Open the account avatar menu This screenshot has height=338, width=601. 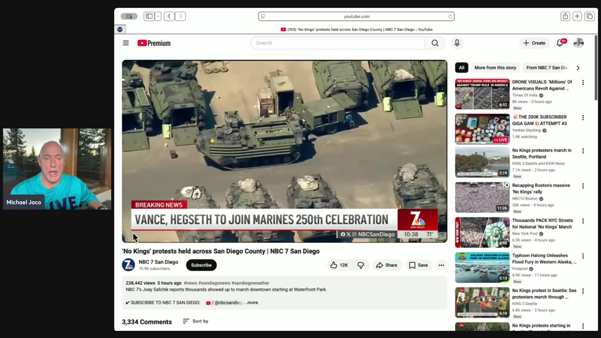click(x=578, y=43)
